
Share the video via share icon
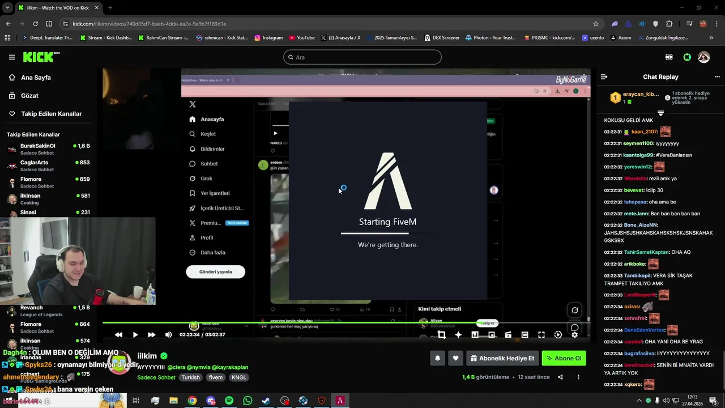coord(560,377)
